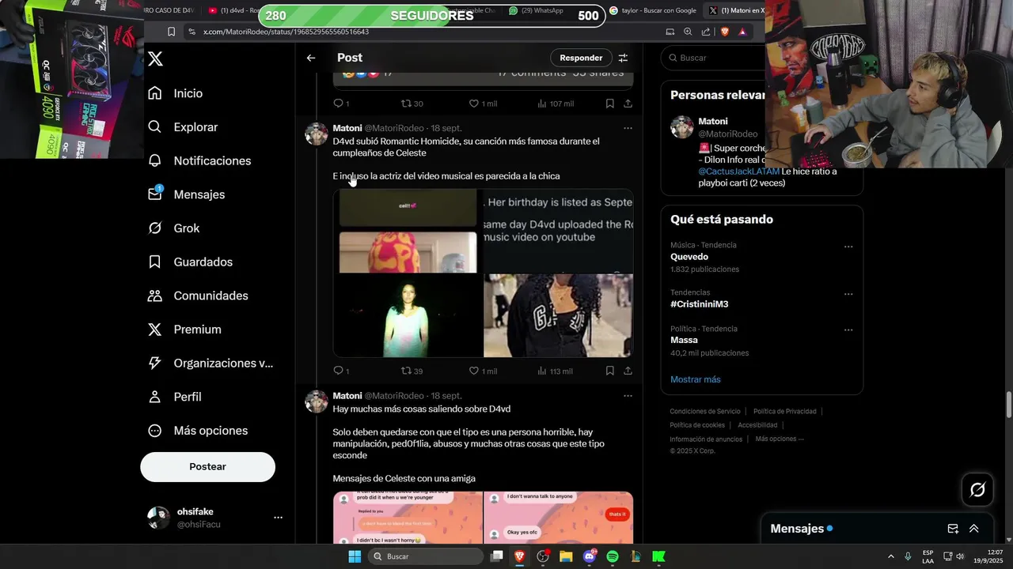
Task: Open @CactusJackLATAM mention link
Action: pos(738,171)
